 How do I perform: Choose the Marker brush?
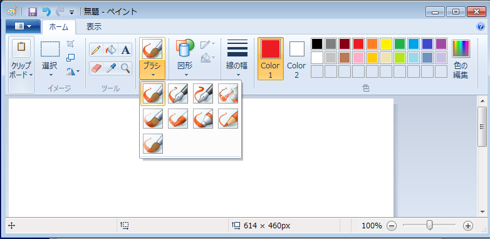[203, 119]
